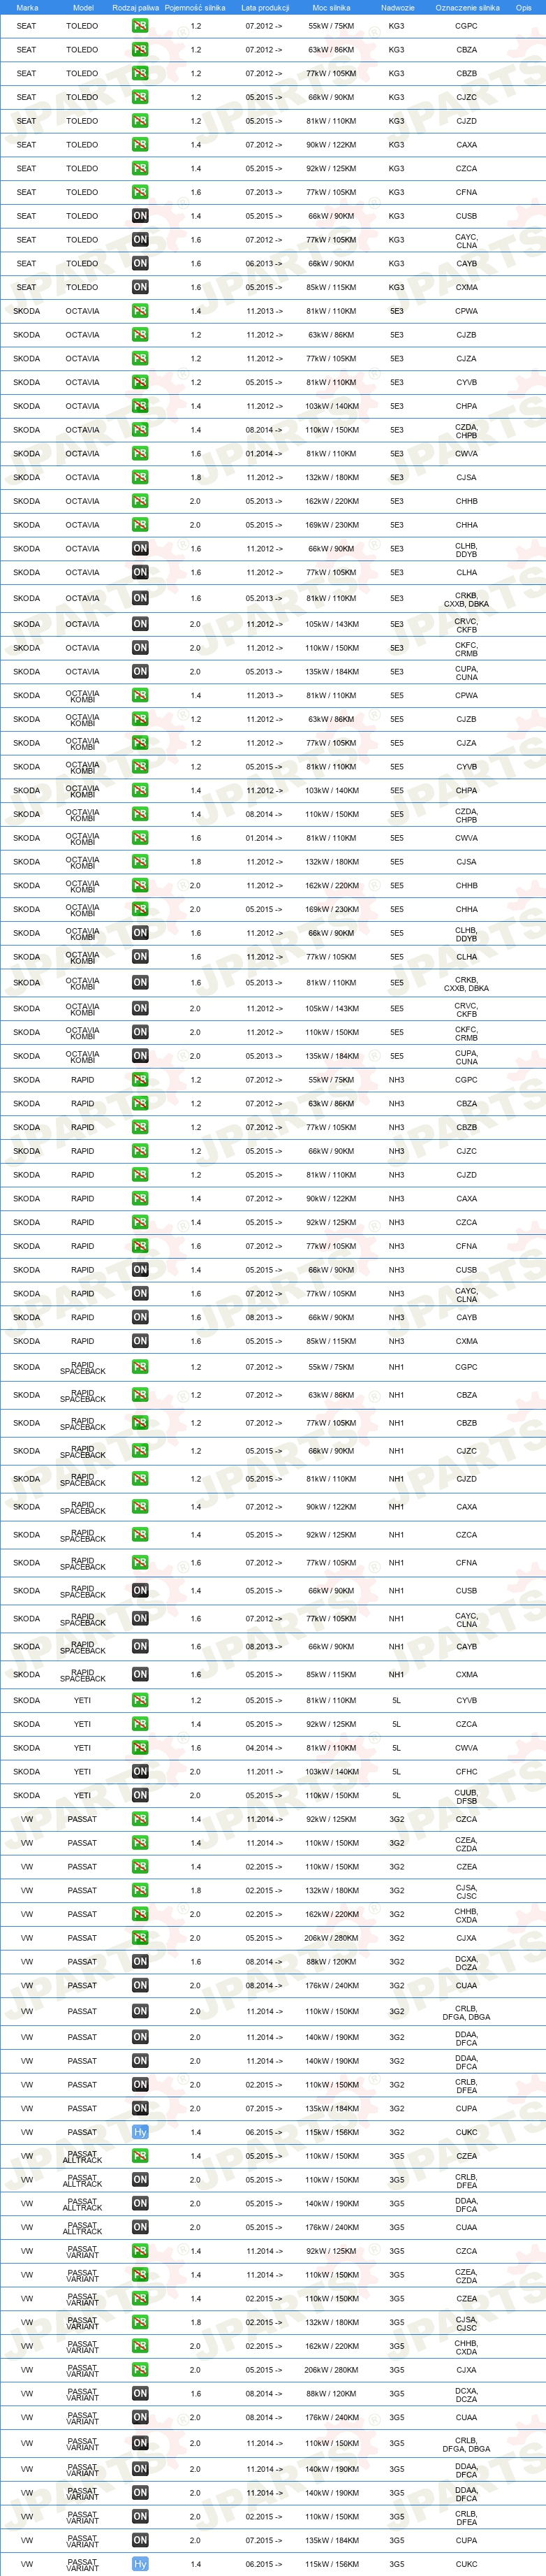The image size is (546, 2576).
Task: Click 132kW / 180KM in Octavia Kombi CJSA row
Action: click(332, 862)
